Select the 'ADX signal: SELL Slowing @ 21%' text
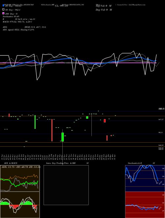Viewport: 165px width, 218px height. tap(18, 30)
